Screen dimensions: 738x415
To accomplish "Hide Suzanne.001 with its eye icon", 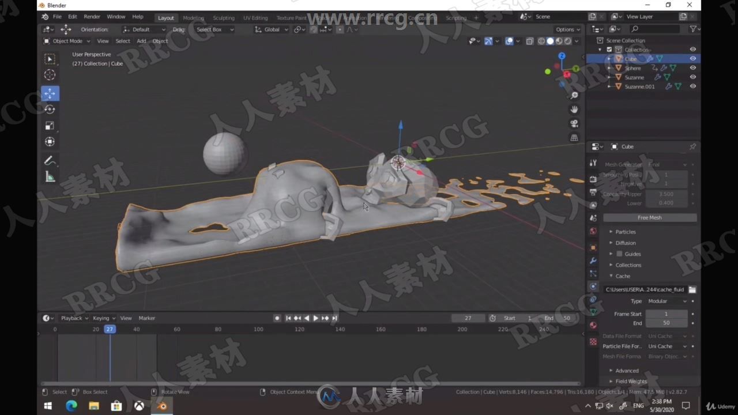I will 693,86.
